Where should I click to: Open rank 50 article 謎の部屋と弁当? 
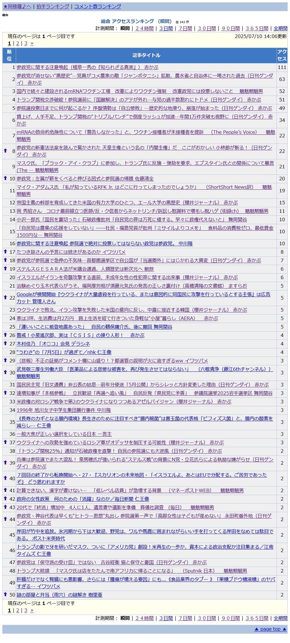click(x=60, y=595)
